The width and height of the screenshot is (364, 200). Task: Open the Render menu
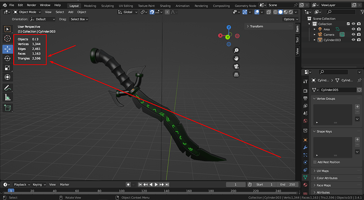click(x=31, y=5)
